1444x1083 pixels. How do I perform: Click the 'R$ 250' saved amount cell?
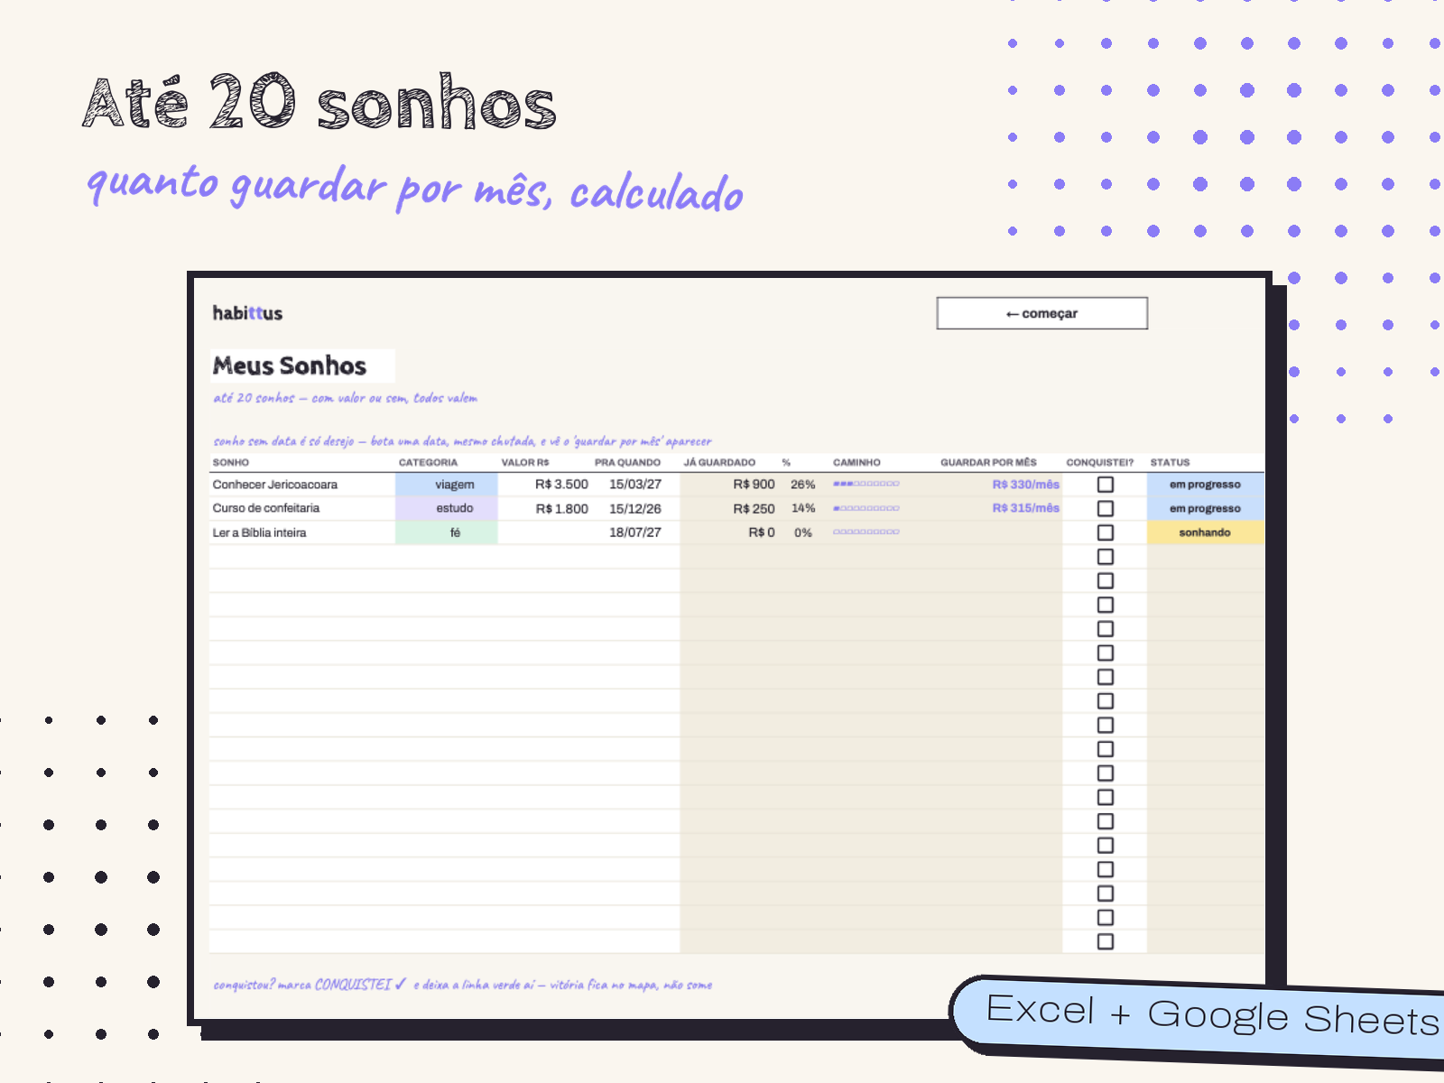click(x=729, y=508)
